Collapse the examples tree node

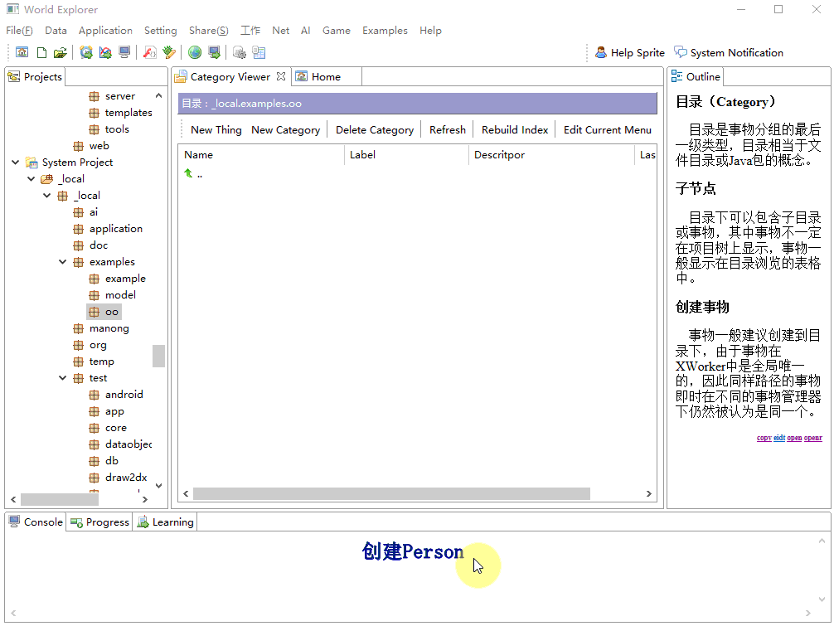[63, 262]
